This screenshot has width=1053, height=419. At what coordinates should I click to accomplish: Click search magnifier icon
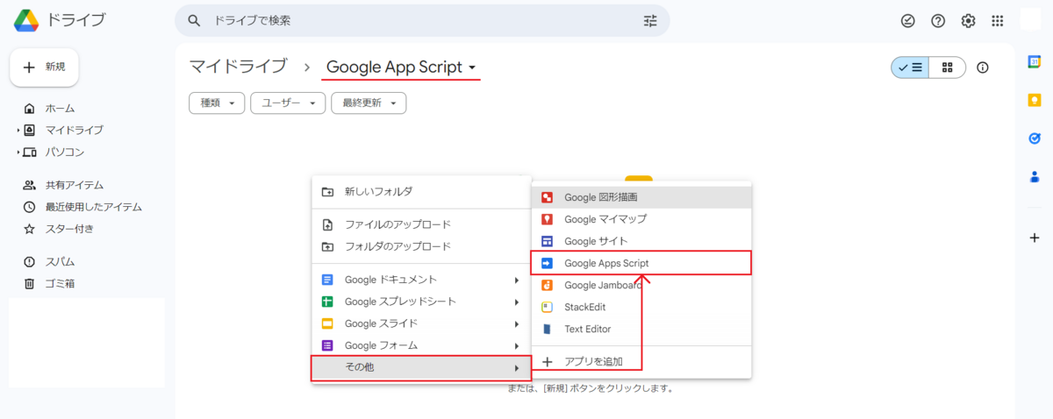tap(195, 20)
